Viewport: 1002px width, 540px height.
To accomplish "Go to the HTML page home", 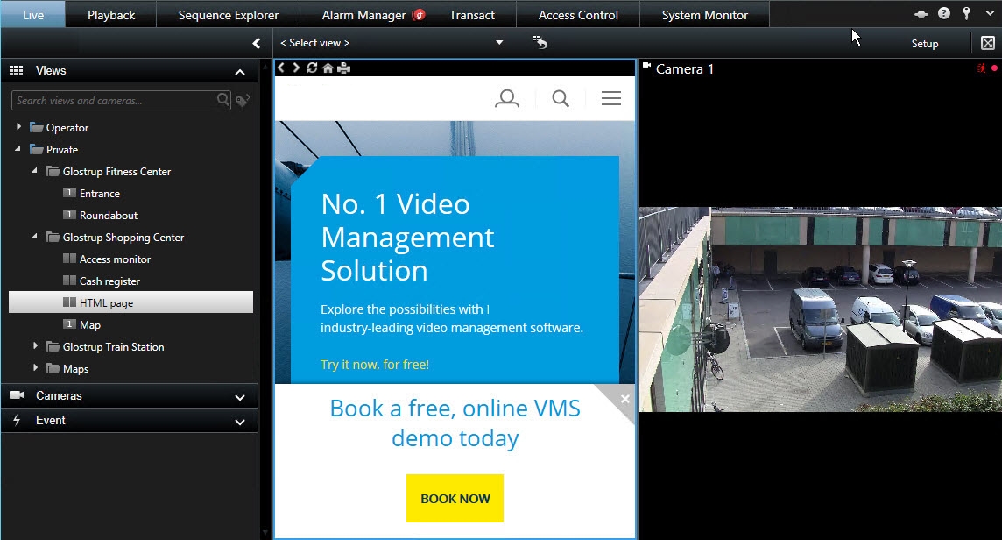I will (x=328, y=68).
